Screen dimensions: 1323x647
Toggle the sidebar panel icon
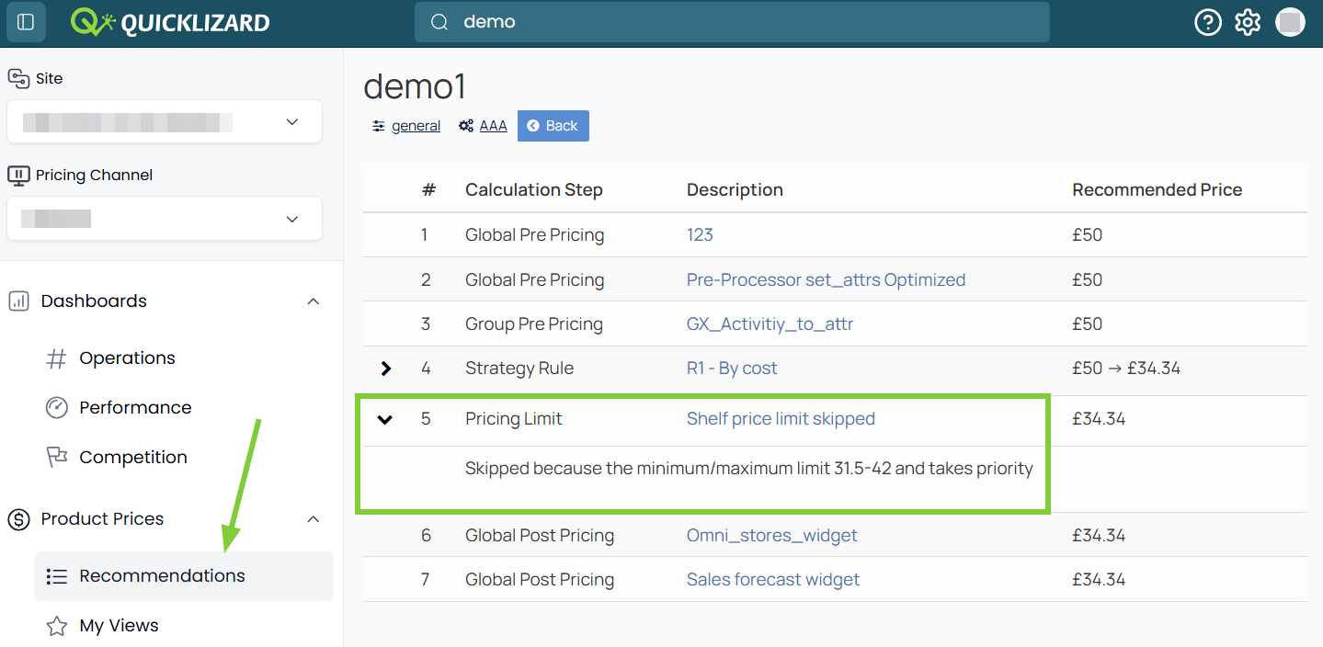(x=26, y=22)
